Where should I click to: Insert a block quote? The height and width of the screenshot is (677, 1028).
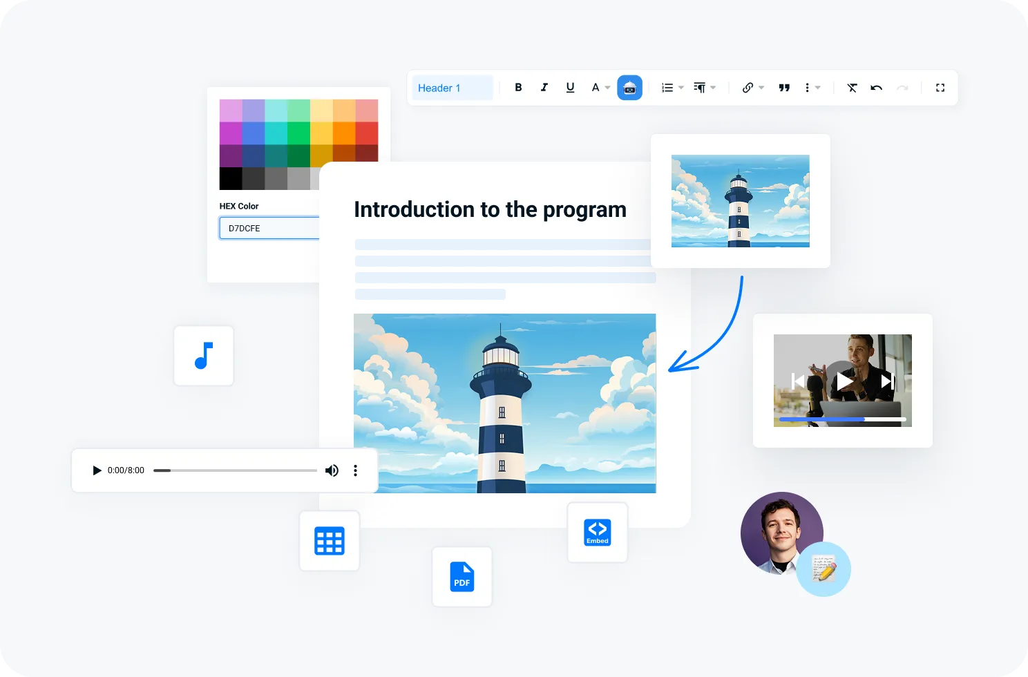(784, 88)
